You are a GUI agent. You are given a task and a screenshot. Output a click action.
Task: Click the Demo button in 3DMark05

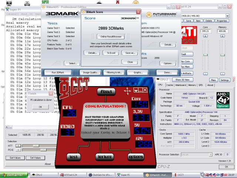pos(168,73)
